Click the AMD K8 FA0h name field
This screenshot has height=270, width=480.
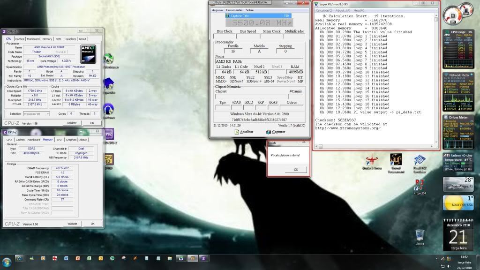point(259,61)
